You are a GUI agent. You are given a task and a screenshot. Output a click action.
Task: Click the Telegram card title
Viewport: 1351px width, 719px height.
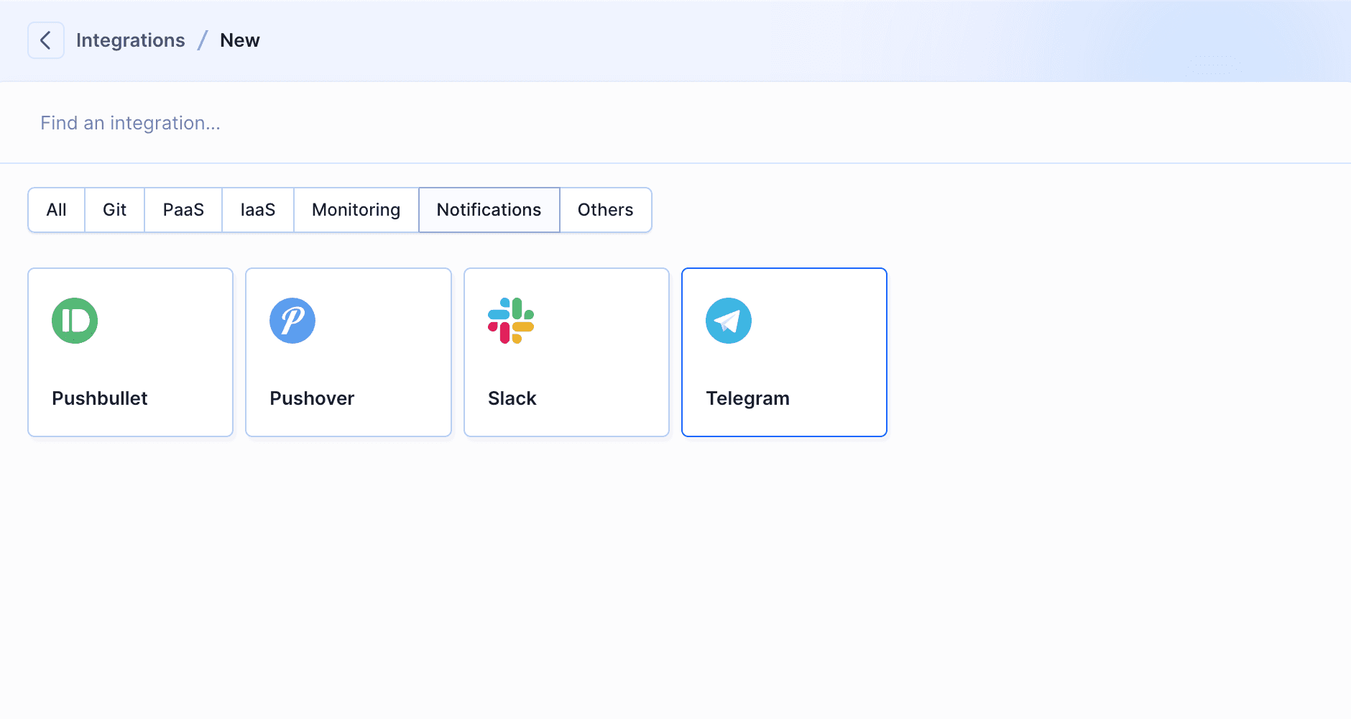(x=748, y=399)
